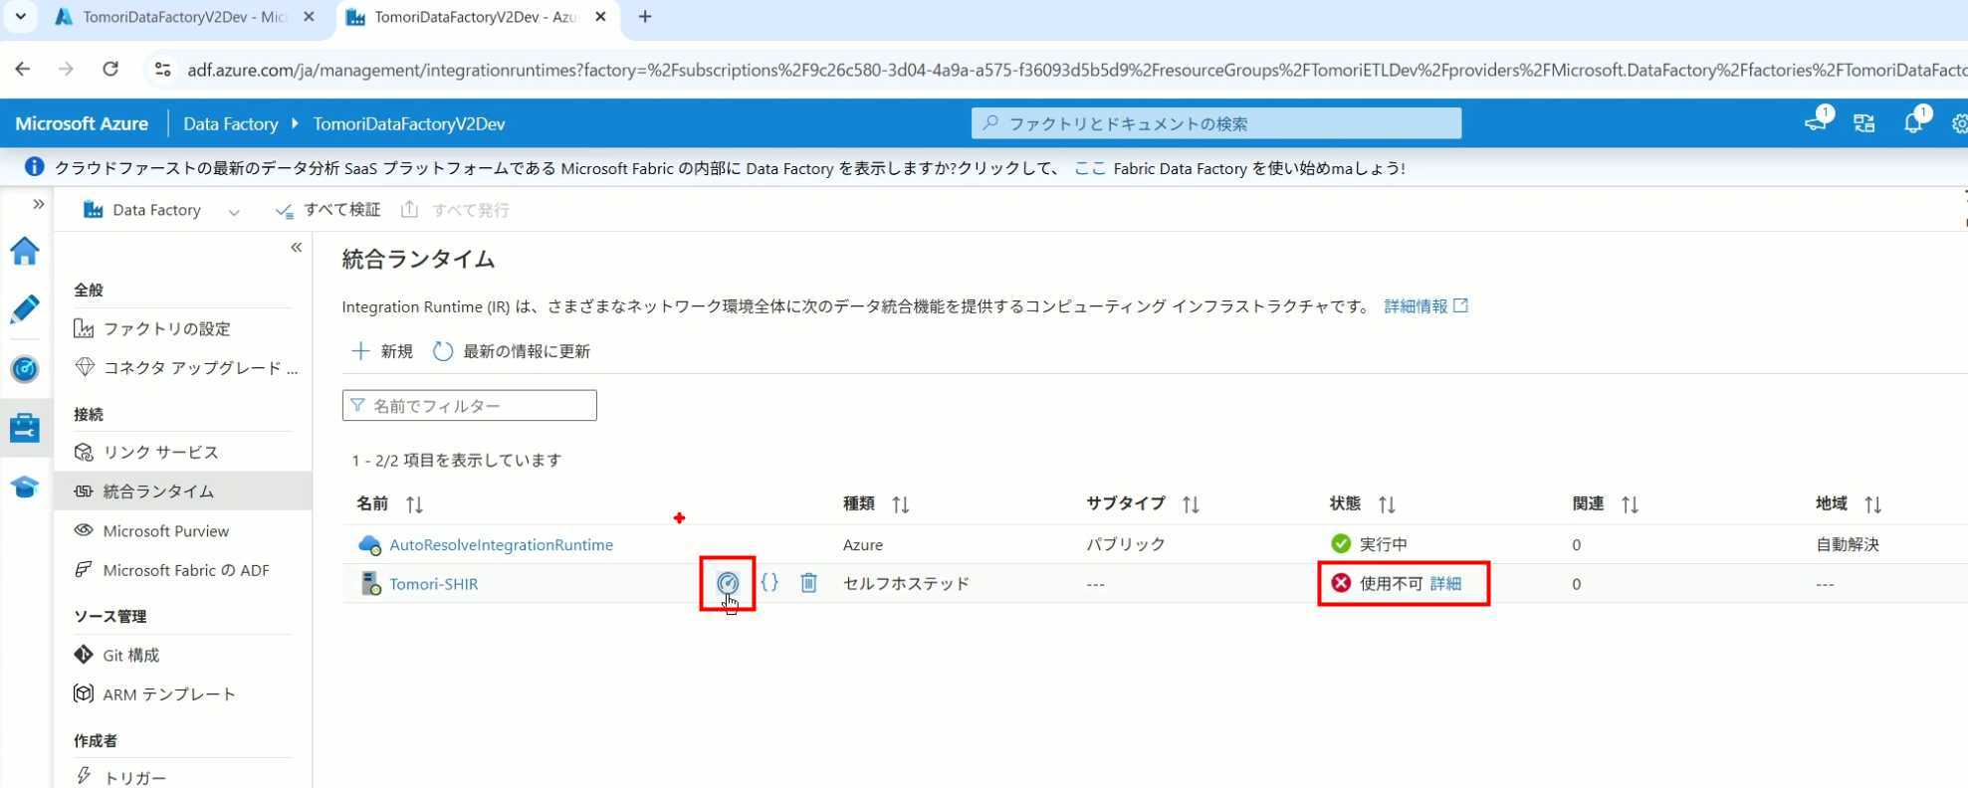Open the 詳細 link beside 使用不可
Image resolution: width=1968 pixels, height=788 pixels.
click(1445, 583)
